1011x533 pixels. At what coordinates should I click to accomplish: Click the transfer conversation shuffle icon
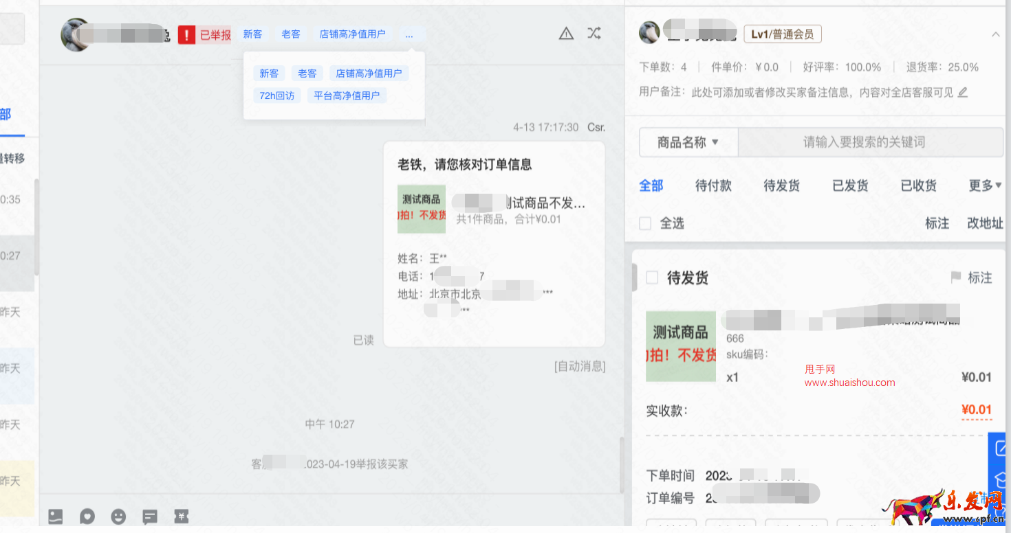pyautogui.click(x=594, y=33)
